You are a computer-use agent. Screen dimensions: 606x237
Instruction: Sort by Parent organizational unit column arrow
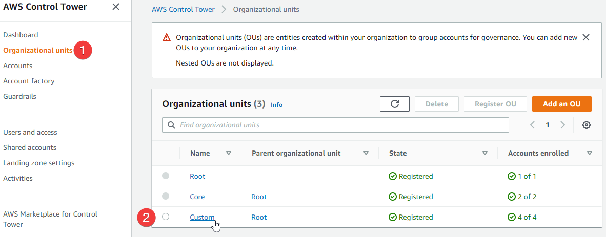coord(366,153)
